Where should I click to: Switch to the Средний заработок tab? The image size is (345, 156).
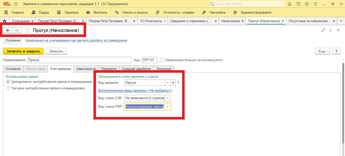(x=136, y=69)
